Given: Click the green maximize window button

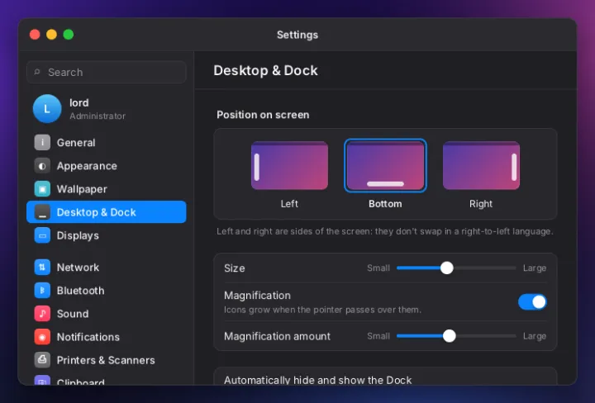Looking at the screenshot, I should (69, 35).
